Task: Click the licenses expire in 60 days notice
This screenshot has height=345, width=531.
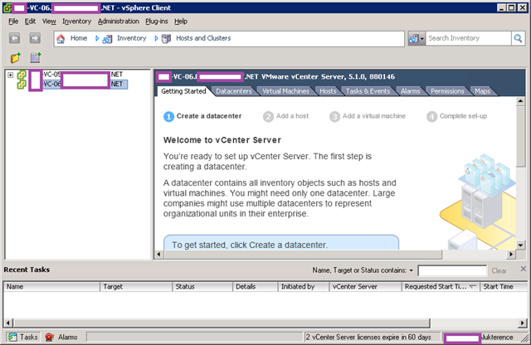Action: (x=368, y=338)
